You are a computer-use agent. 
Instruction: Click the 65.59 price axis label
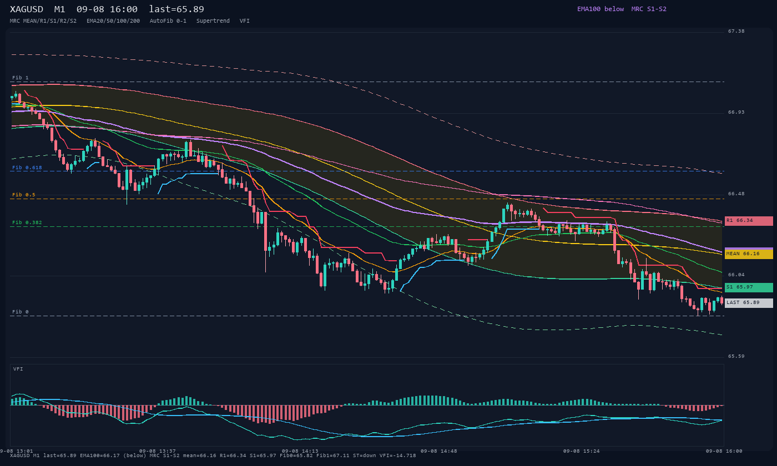pos(736,356)
